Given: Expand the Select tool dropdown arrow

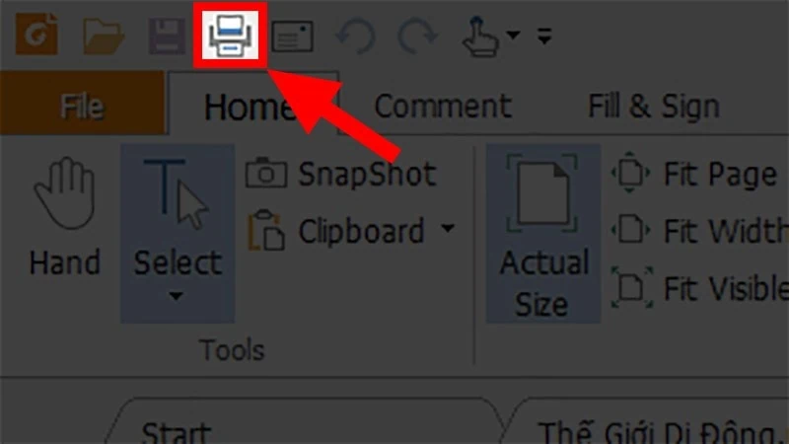Looking at the screenshot, I should (176, 296).
